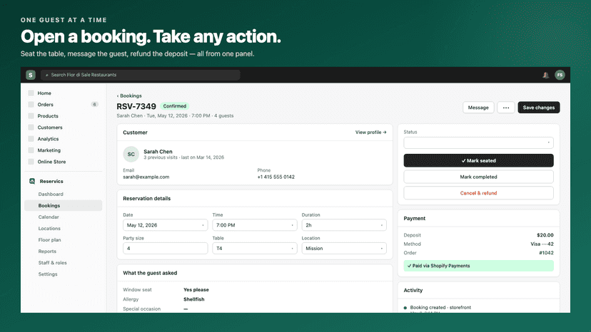Click Paid via Shopify Payments banner
Screen dimensions: 591x332
click(478, 266)
